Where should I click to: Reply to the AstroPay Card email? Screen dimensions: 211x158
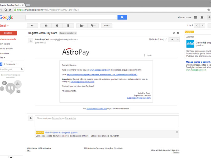point(173,39)
